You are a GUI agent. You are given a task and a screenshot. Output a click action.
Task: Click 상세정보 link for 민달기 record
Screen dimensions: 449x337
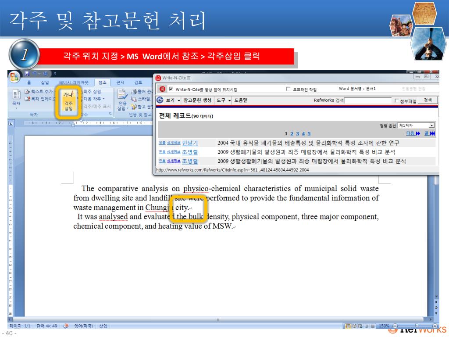[174, 143]
